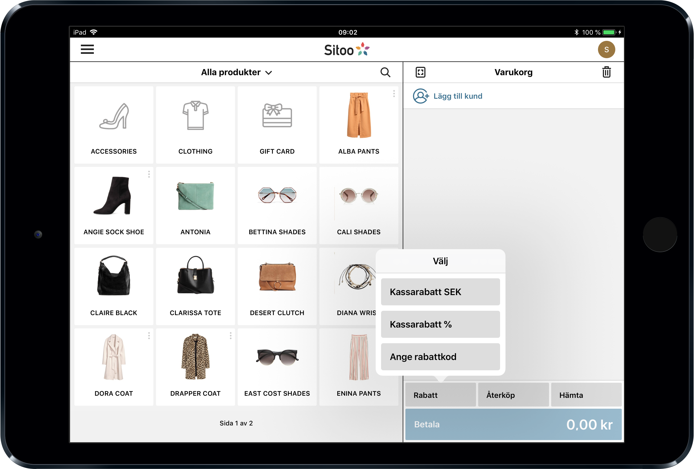694x469 pixels.
Task: Click the add customer person icon
Action: pos(421,96)
